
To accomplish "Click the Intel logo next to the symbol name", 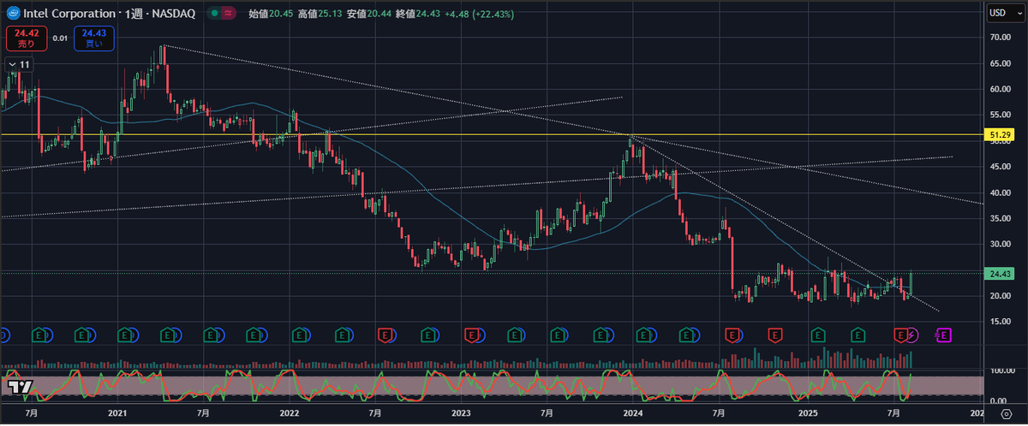I will [14, 14].
